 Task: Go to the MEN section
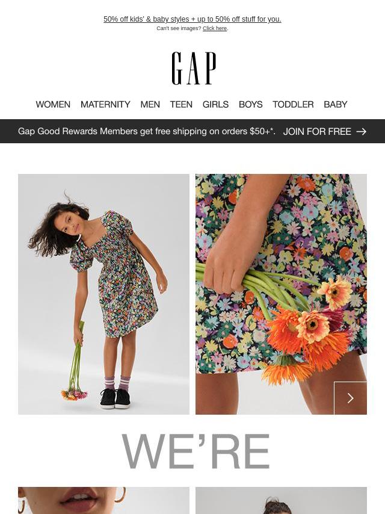(150, 104)
